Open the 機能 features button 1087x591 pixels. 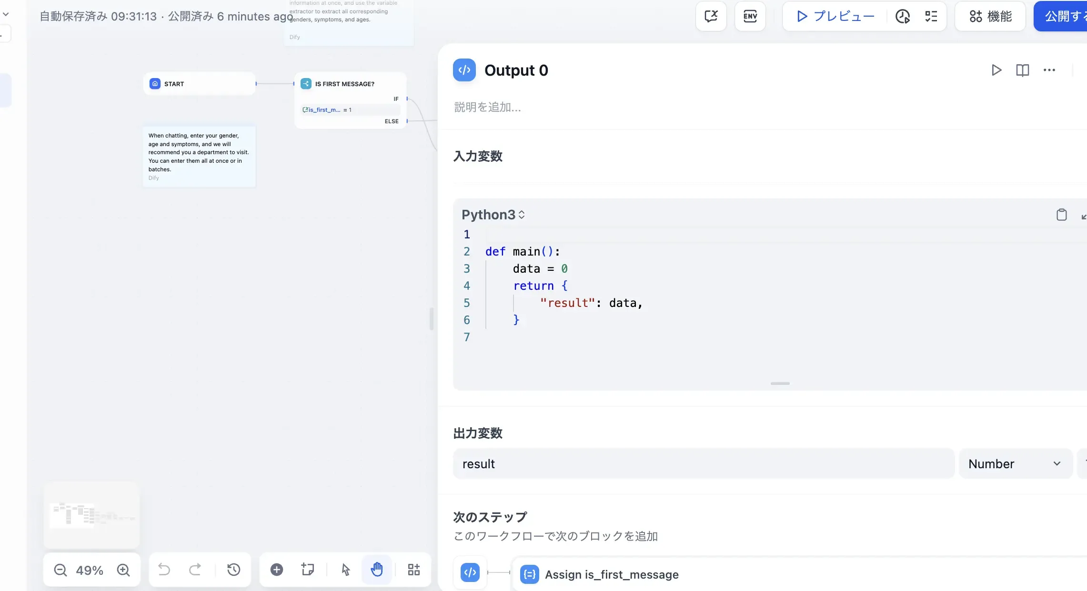[x=990, y=16]
